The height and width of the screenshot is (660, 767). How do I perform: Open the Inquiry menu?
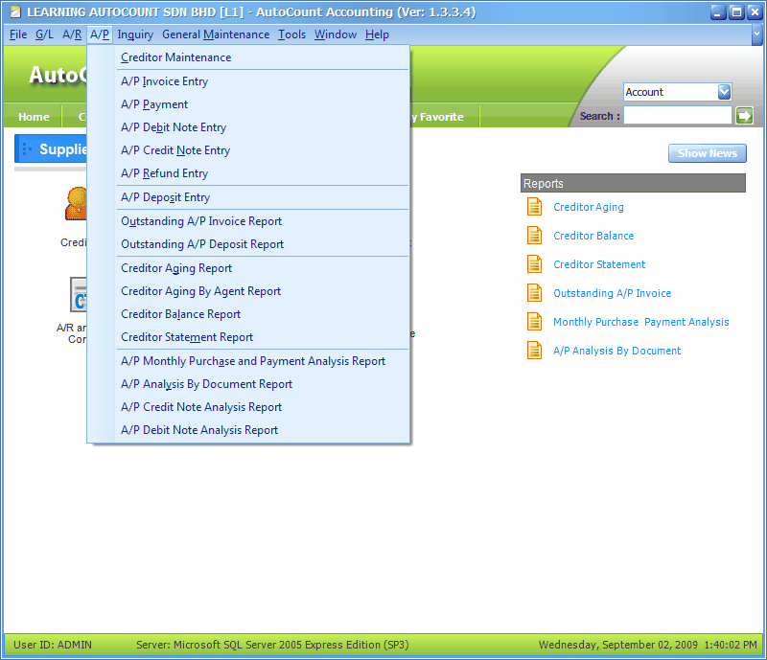tap(135, 34)
